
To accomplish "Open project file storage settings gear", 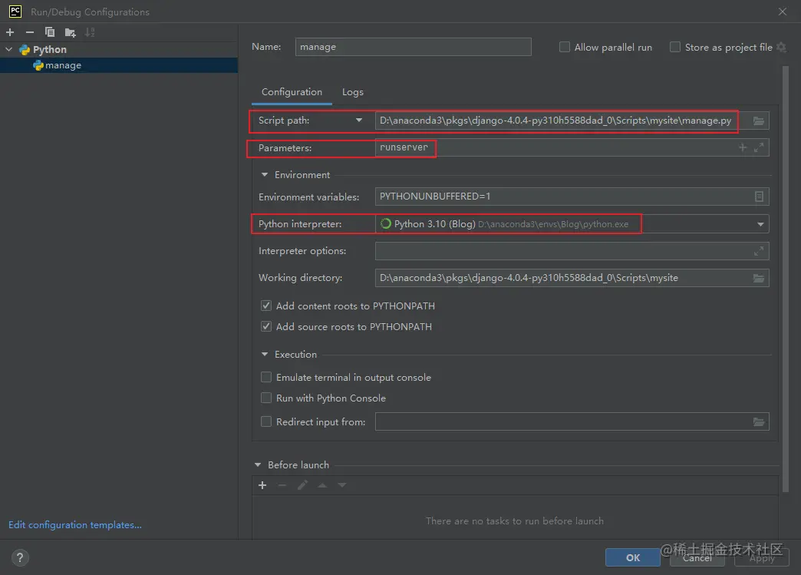I will click(x=781, y=47).
